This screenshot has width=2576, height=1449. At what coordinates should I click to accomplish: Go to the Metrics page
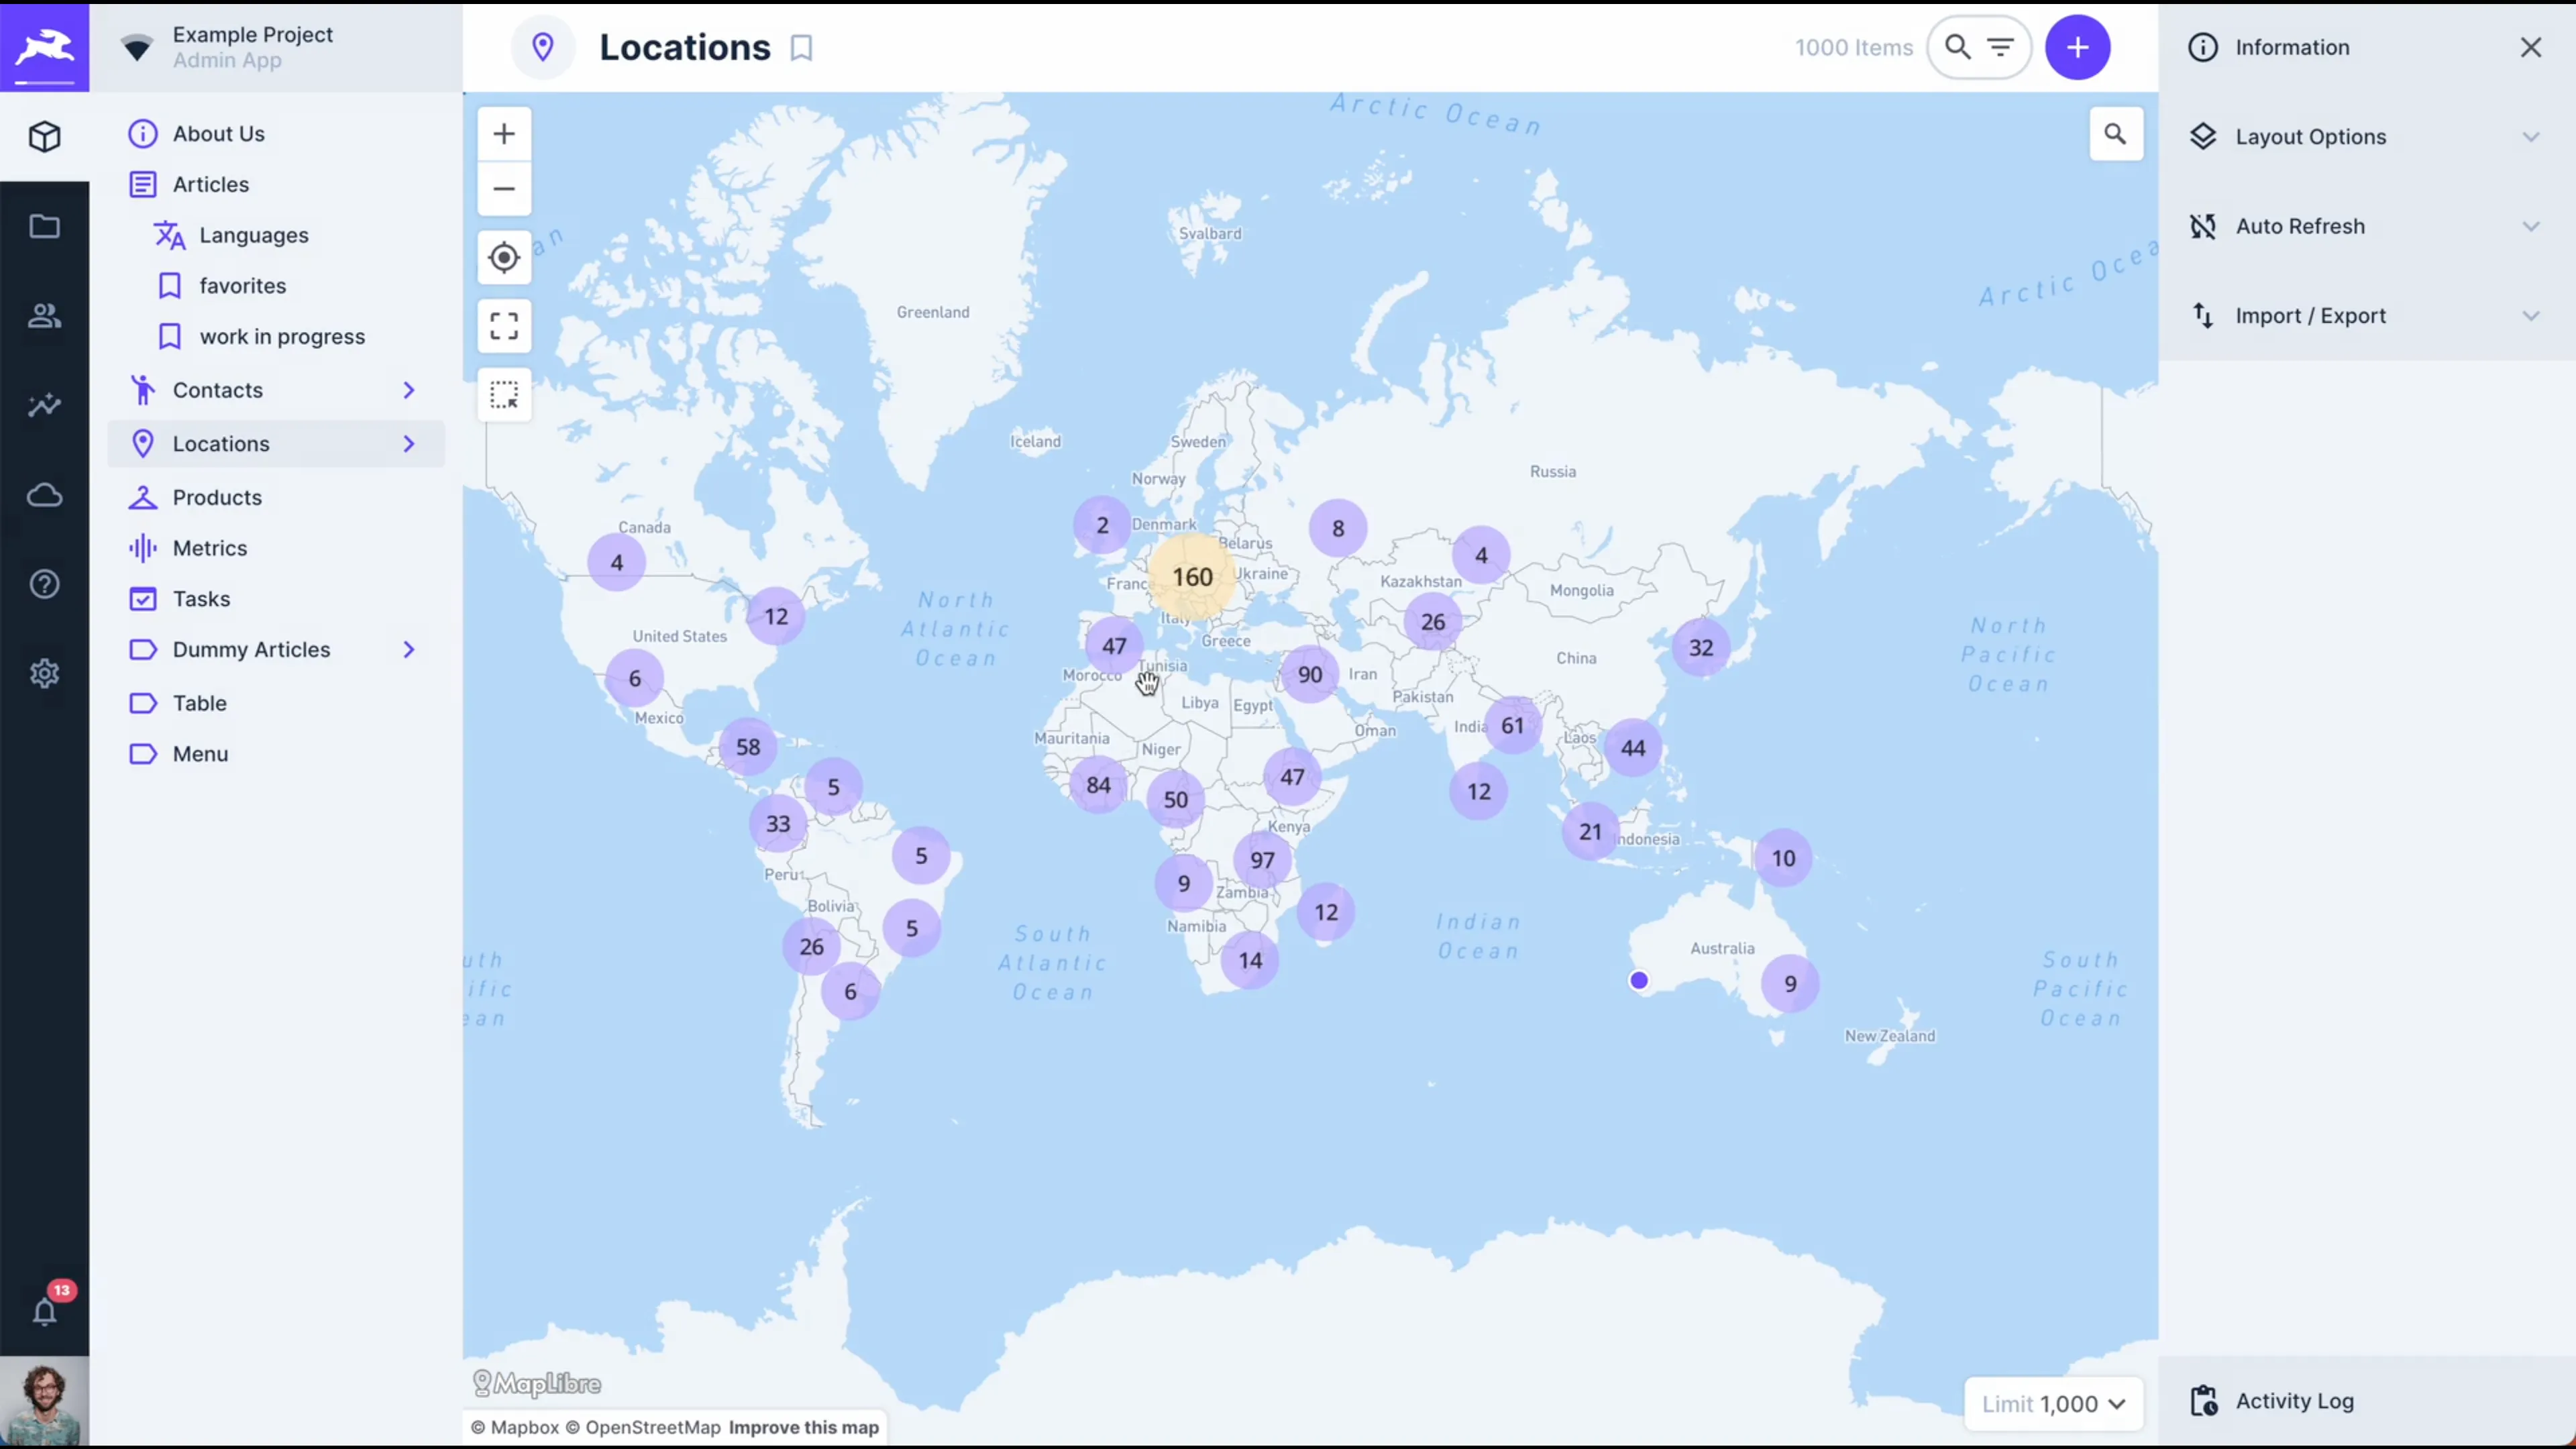pyautogui.click(x=209, y=548)
